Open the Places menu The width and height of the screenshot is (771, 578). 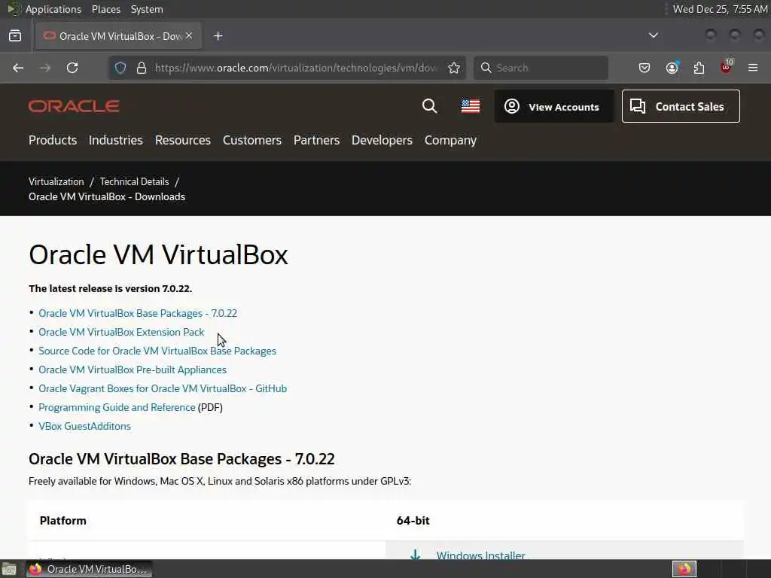(105, 9)
